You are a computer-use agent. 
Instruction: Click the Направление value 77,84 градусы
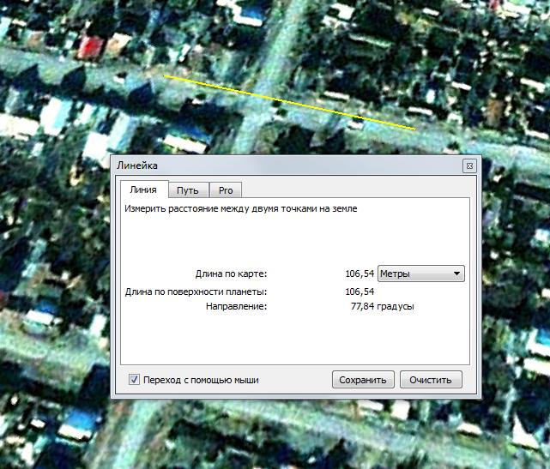[x=382, y=306]
